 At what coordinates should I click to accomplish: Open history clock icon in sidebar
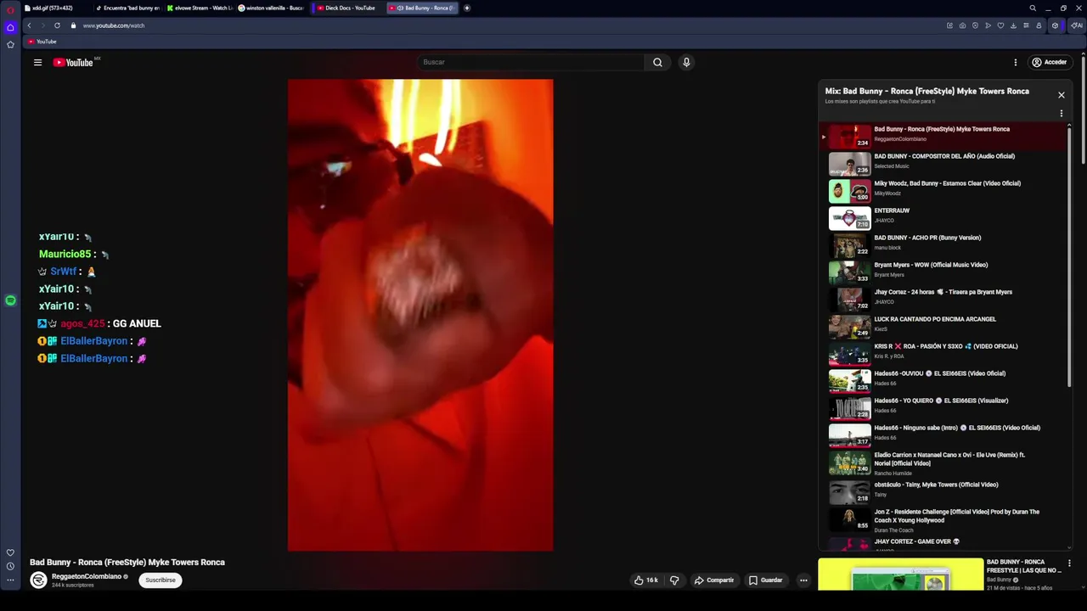(x=10, y=566)
